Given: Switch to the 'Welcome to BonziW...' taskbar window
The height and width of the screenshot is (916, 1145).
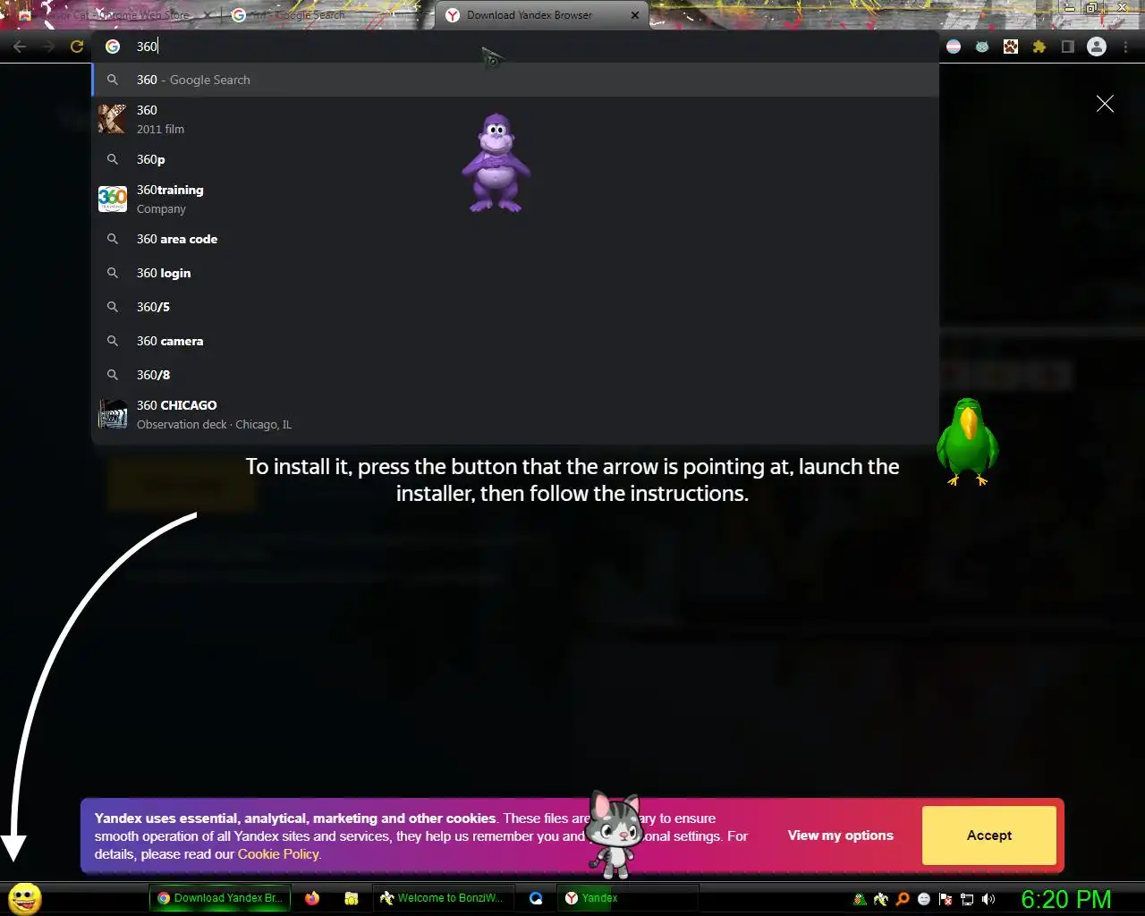Looking at the screenshot, I should click(445, 898).
